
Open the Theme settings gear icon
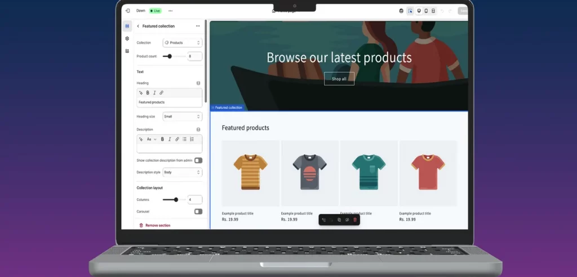127,39
